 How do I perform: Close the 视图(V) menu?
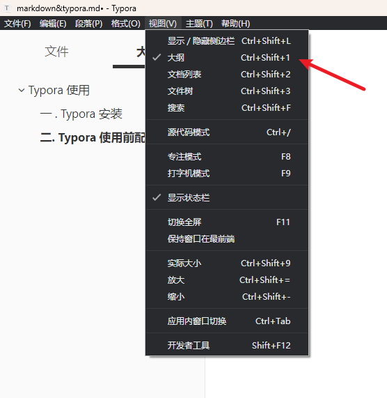click(163, 24)
